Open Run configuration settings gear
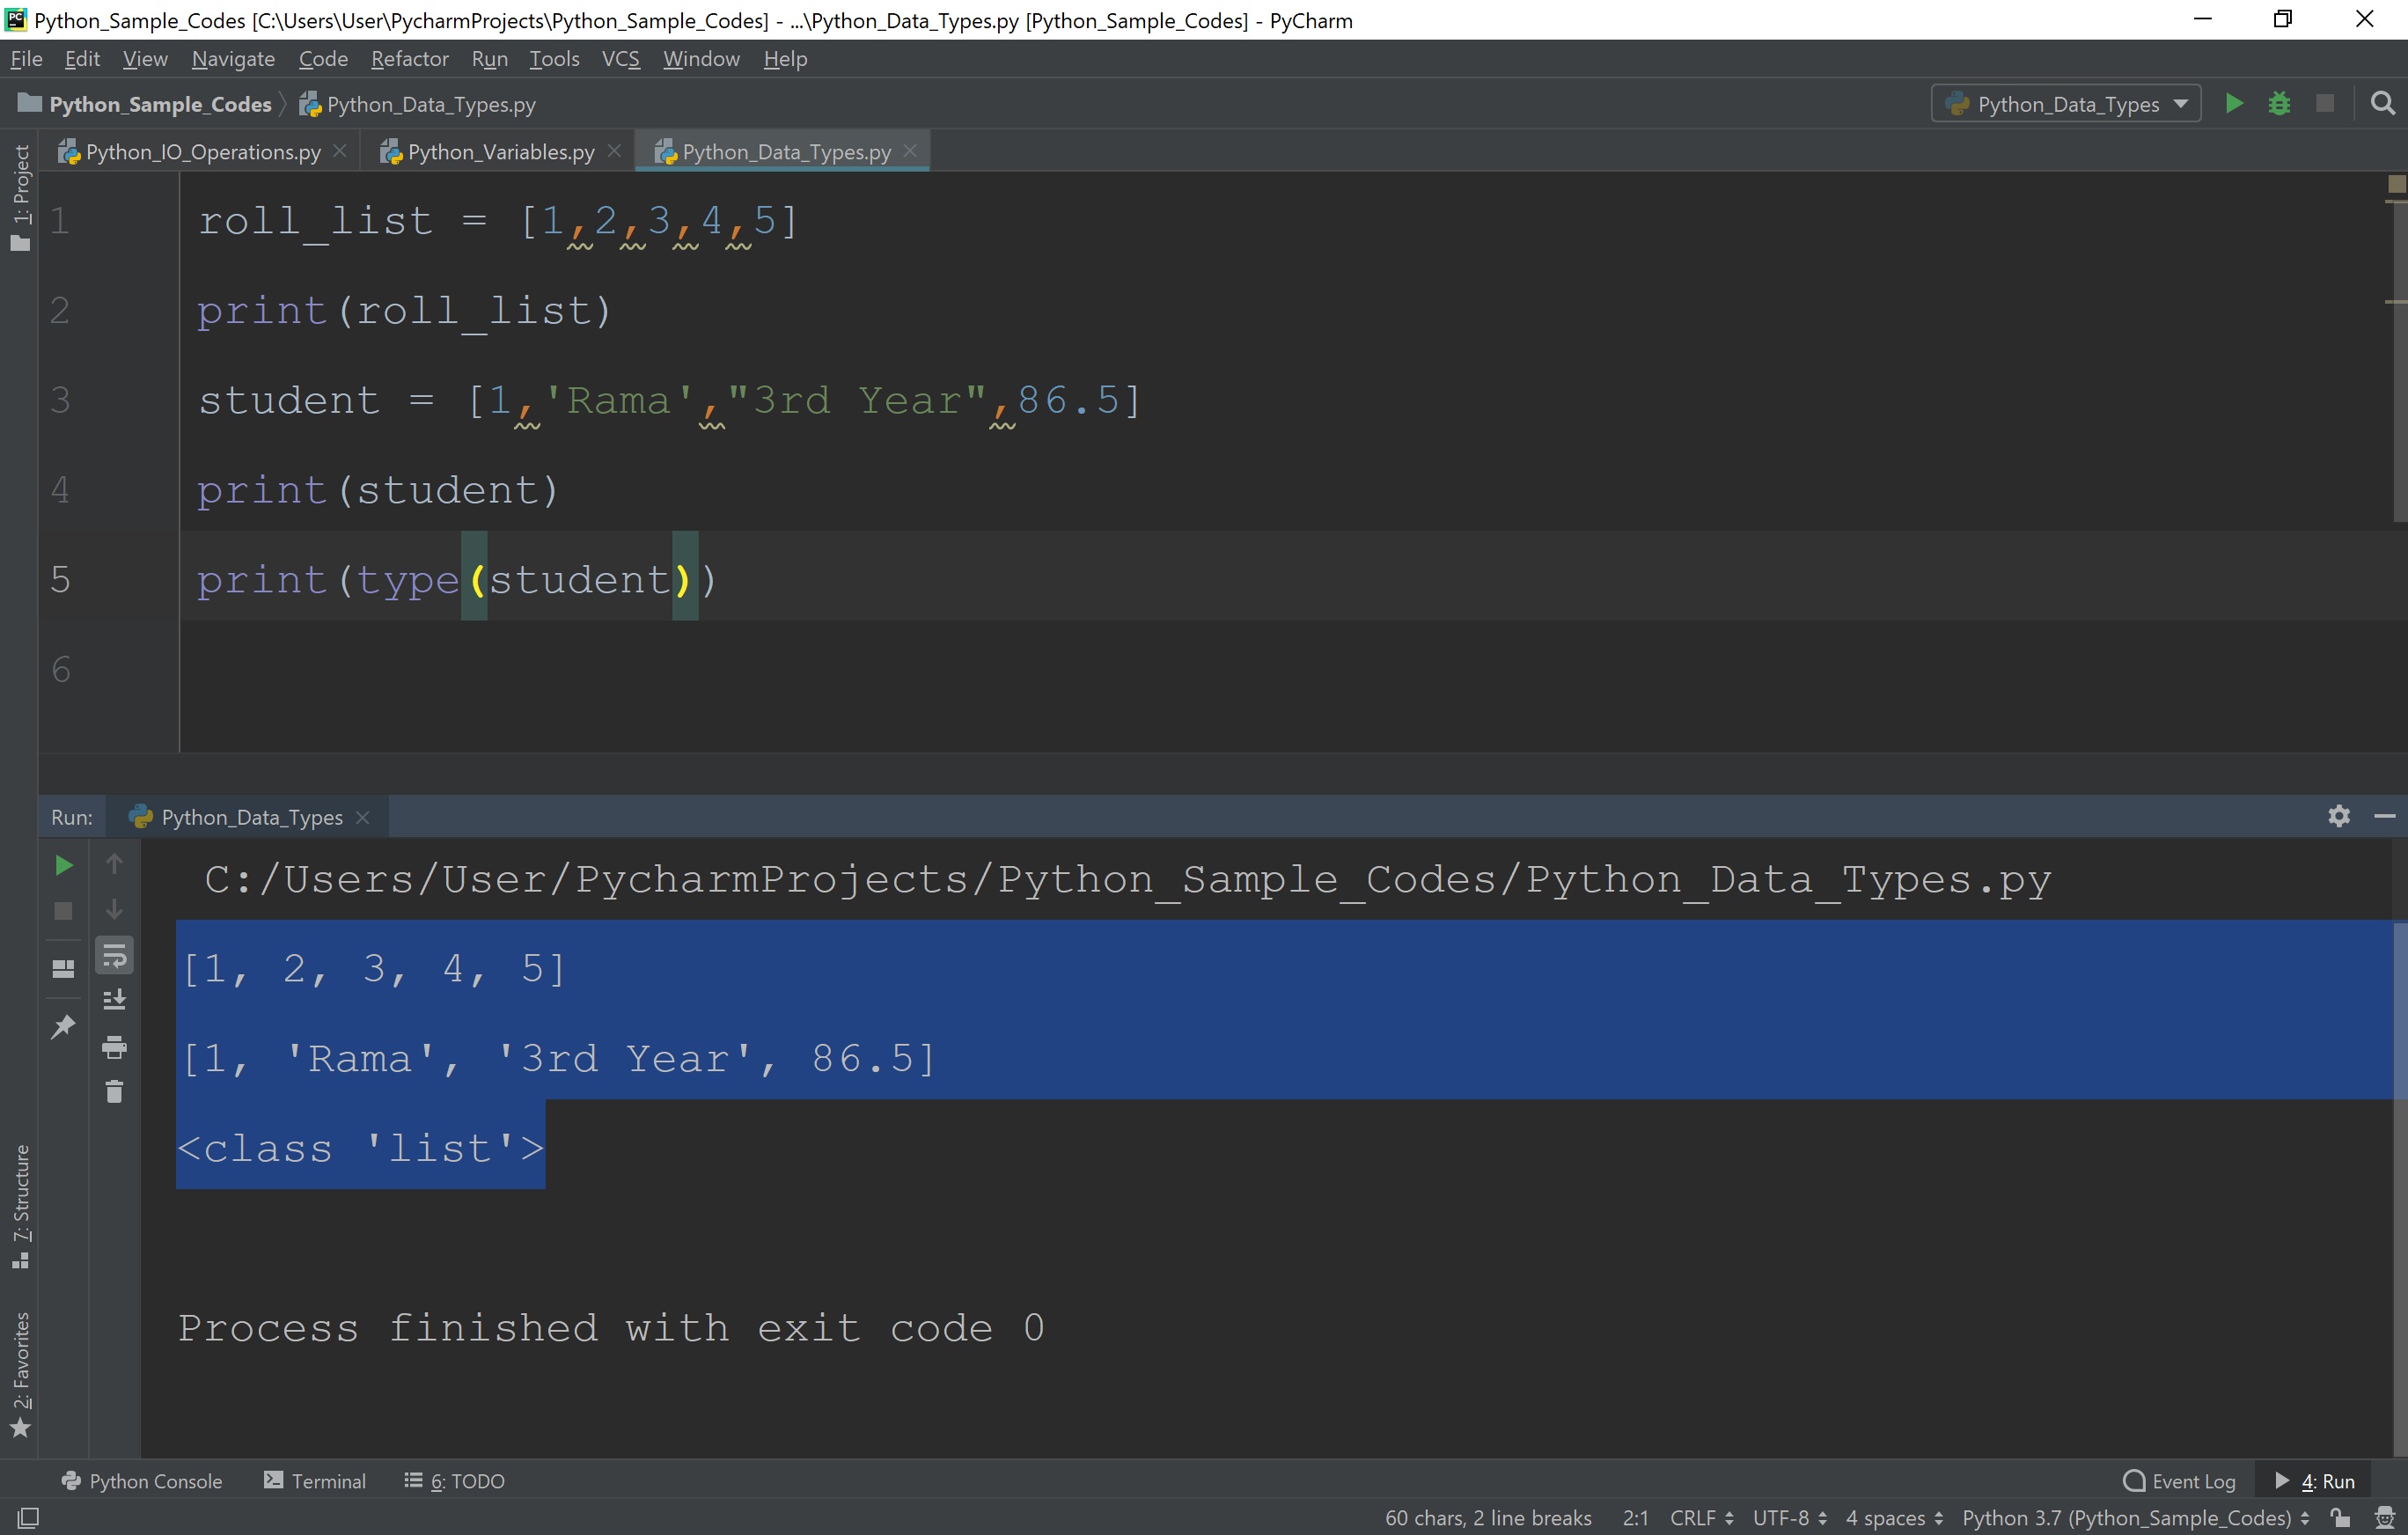 [x=2339, y=816]
